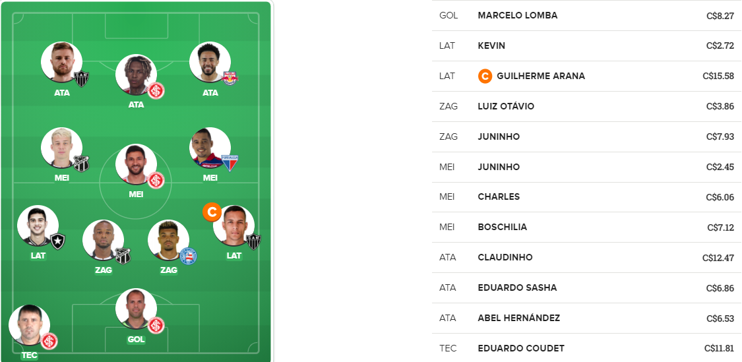This screenshot has height=362, width=742.
Task: Click the captain badge on the right LAT player
Action: 212,212
